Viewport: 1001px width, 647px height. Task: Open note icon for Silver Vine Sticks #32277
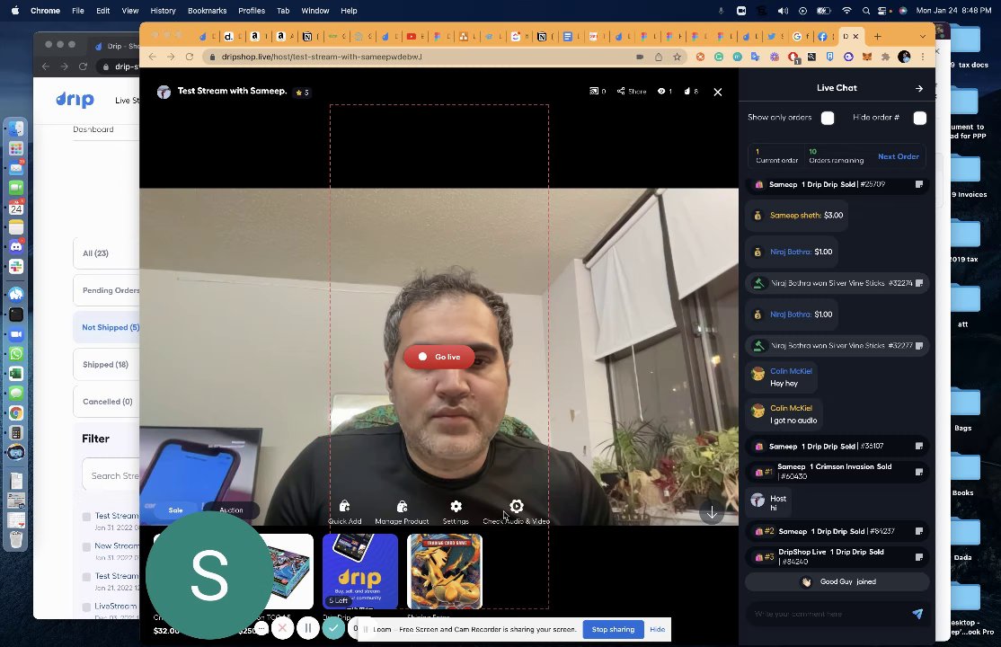click(919, 346)
